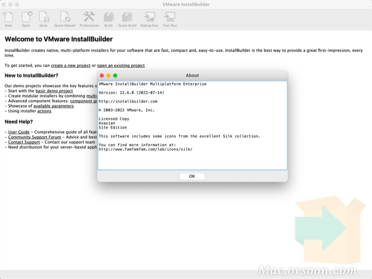Click the 'component gr' link text
Screen dimensions: 372x279
83,101
